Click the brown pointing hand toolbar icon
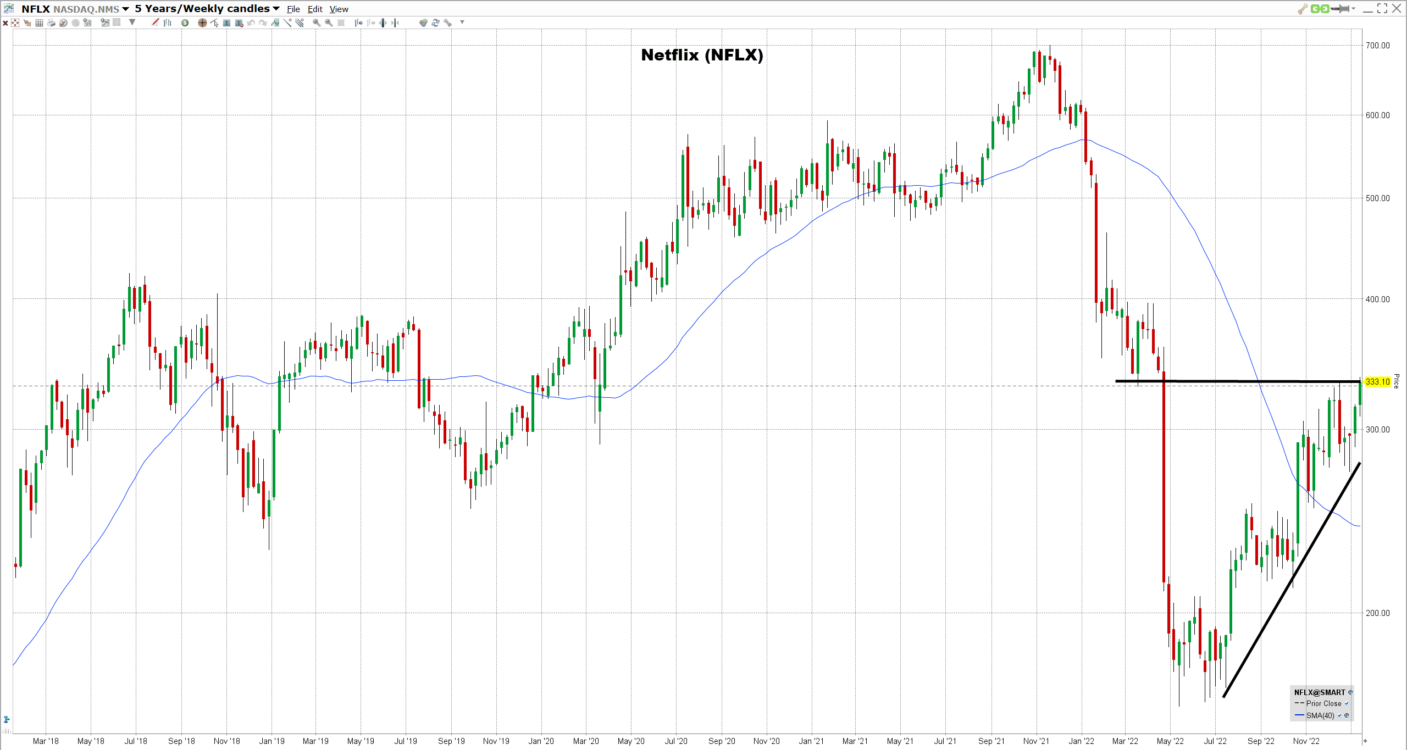1407x750 pixels. (x=27, y=23)
